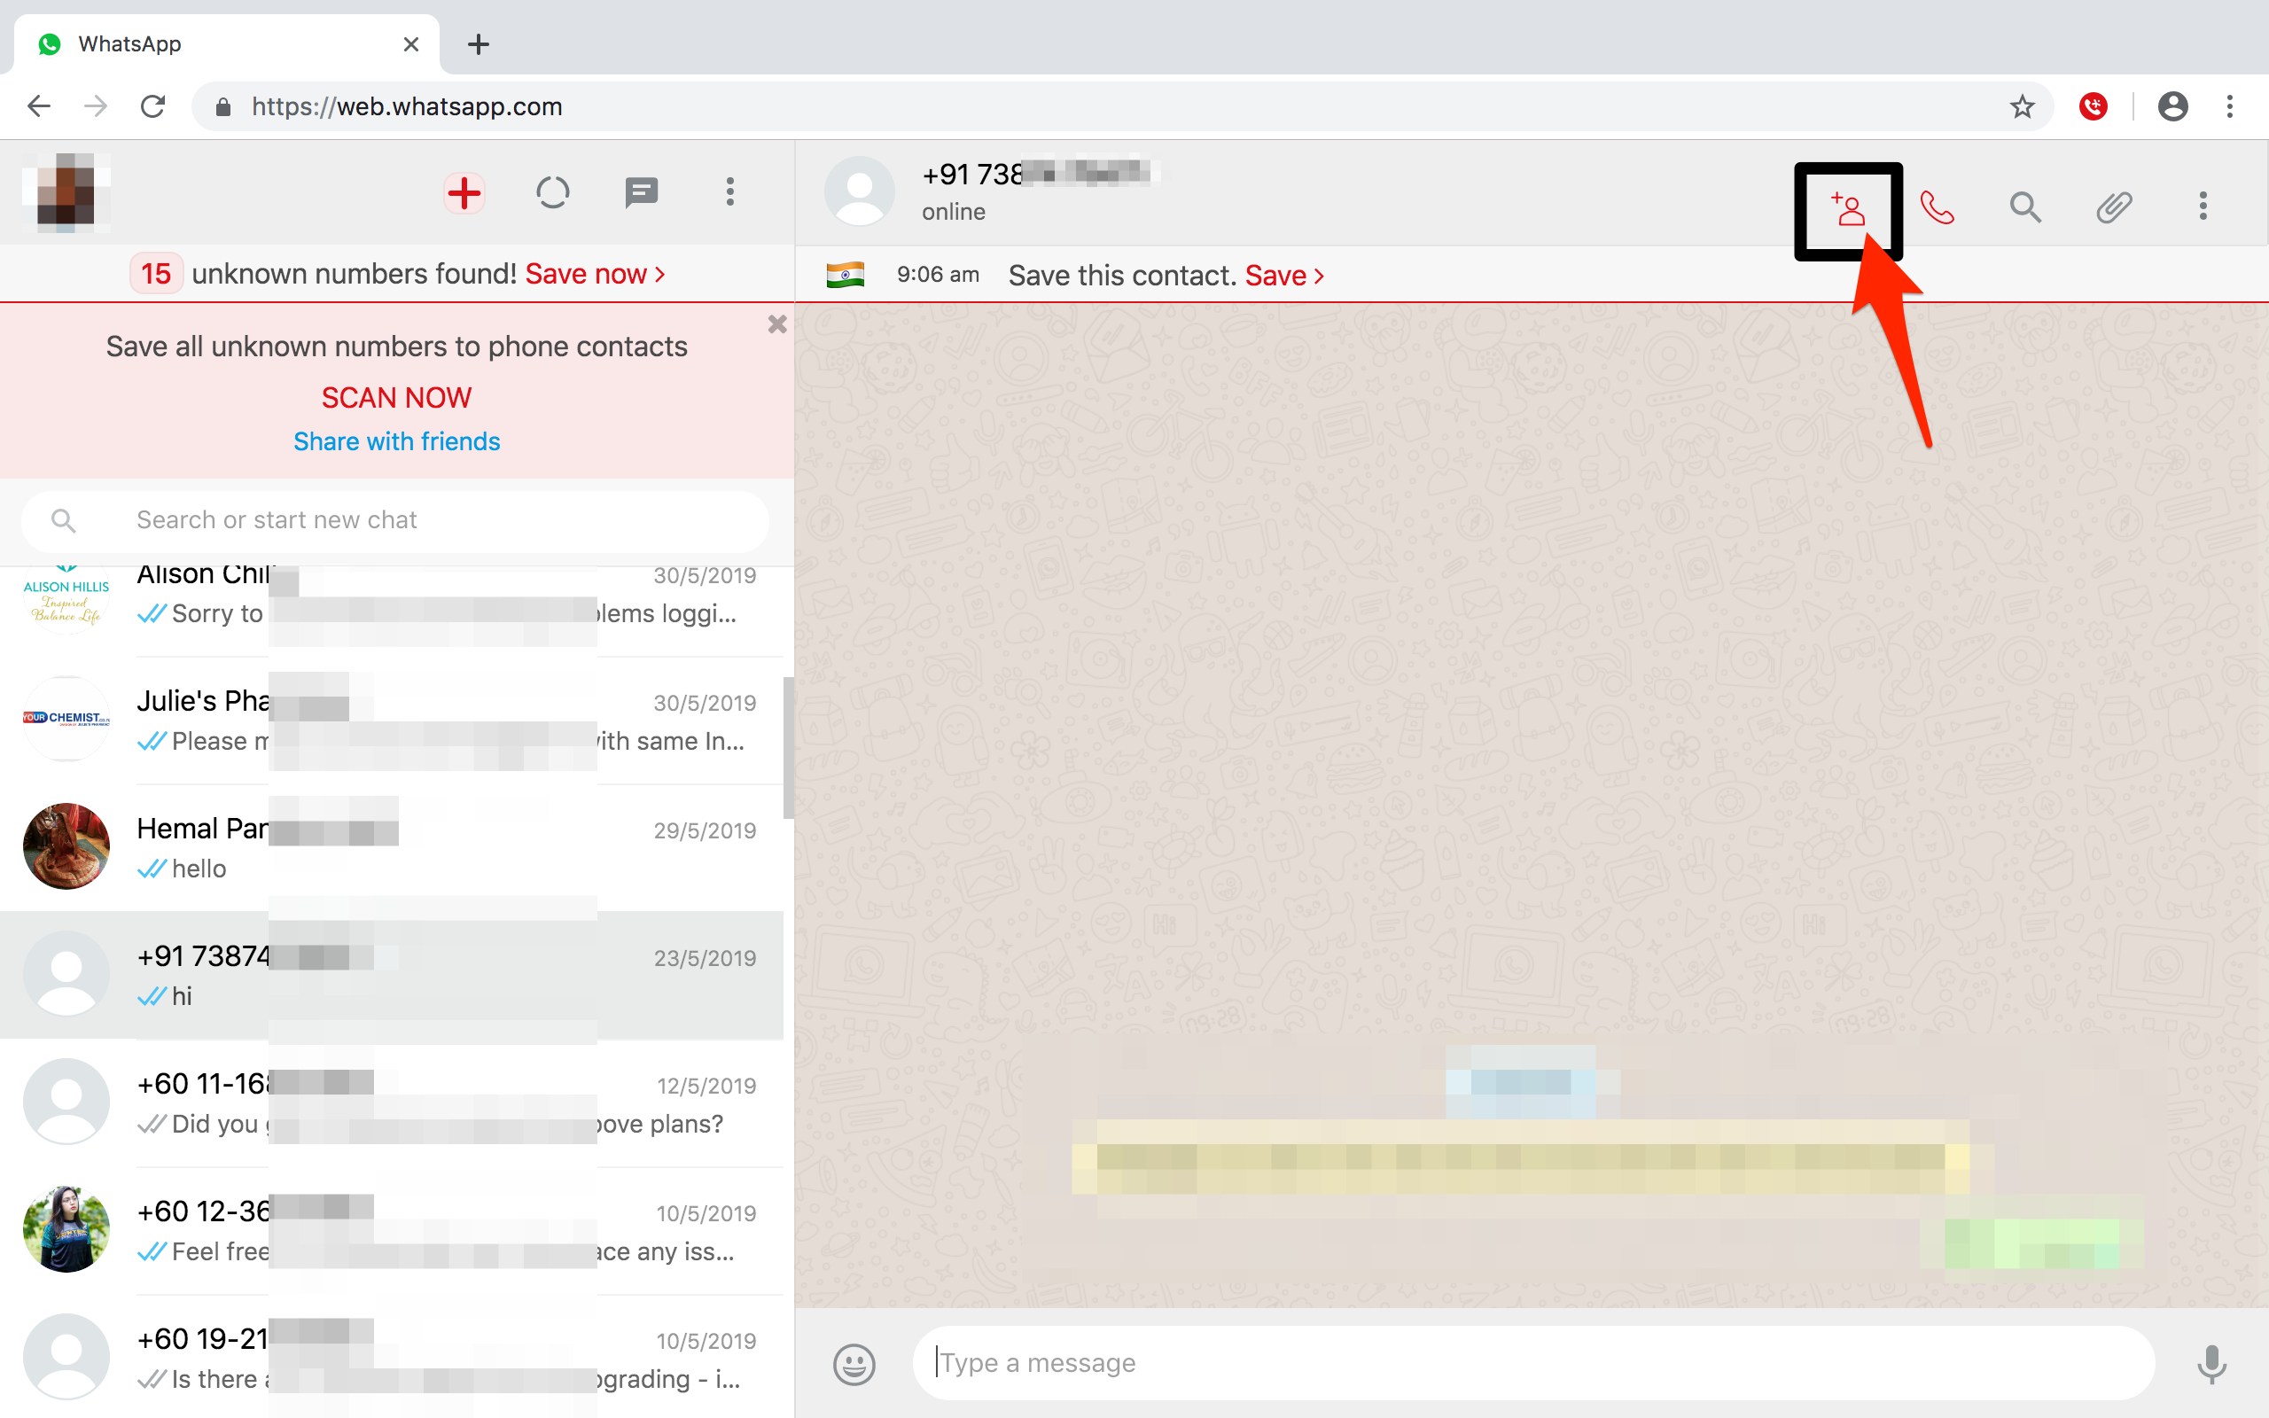Click Share with friends link
This screenshot has width=2269, height=1418.
pyautogui.click(x=396, y=441)
